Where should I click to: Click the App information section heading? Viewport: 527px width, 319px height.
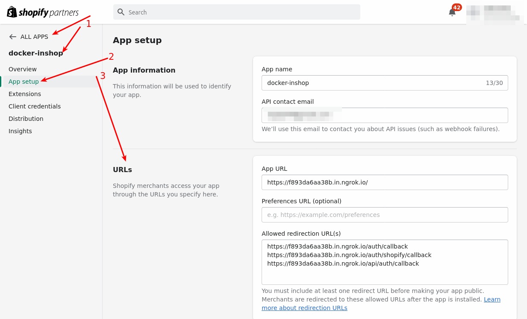pyautogui.click(x=144, y=70)
